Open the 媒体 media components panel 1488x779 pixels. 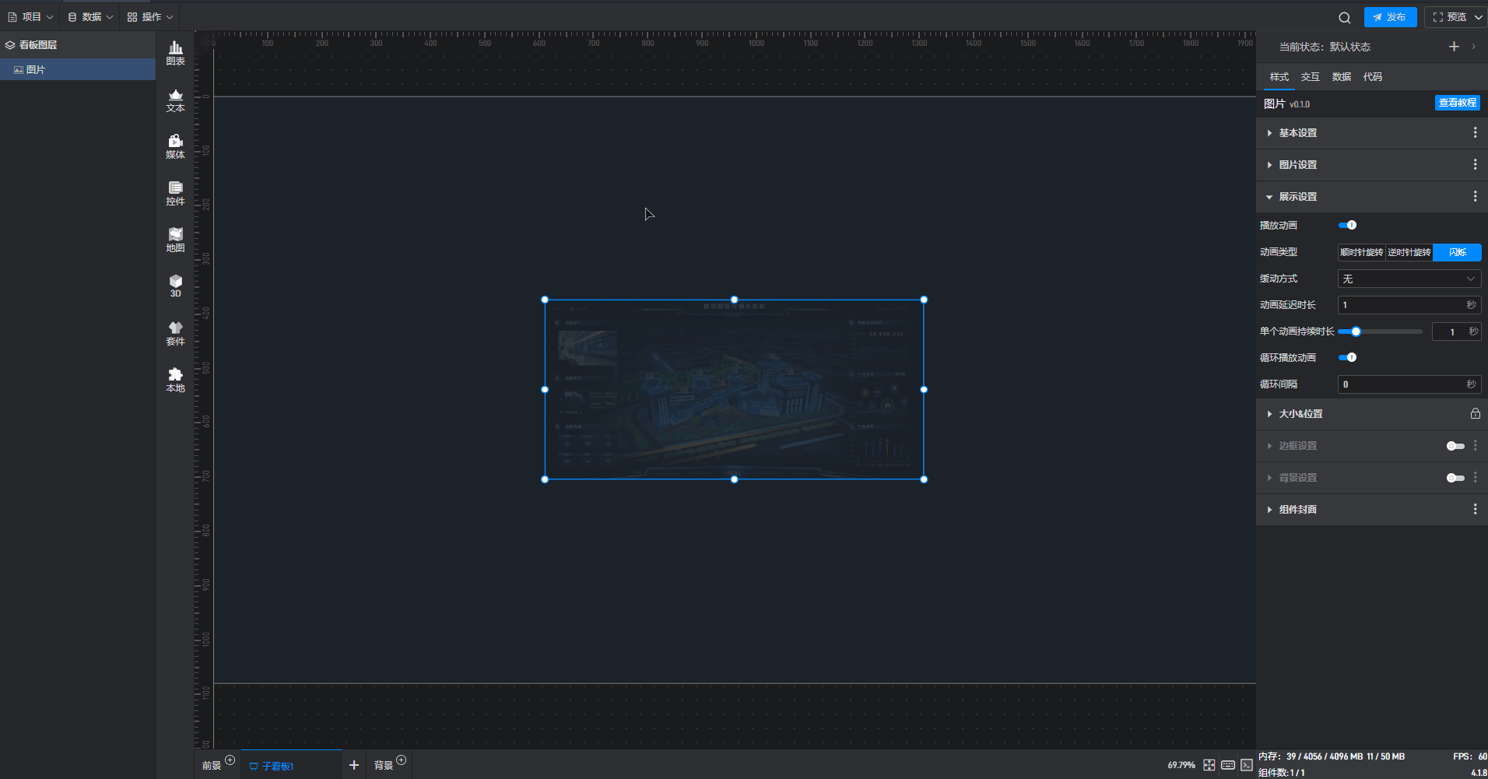(x=175, y=146)
